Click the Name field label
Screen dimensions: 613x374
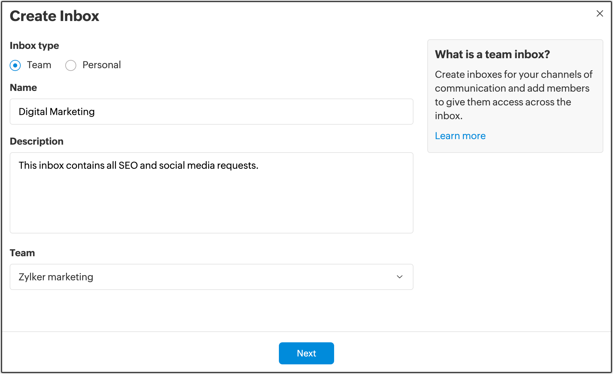23,87
